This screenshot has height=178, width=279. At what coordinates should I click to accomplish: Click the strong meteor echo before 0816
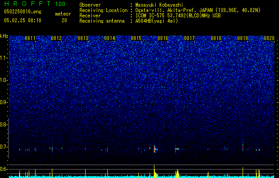[x=155, y=149]
